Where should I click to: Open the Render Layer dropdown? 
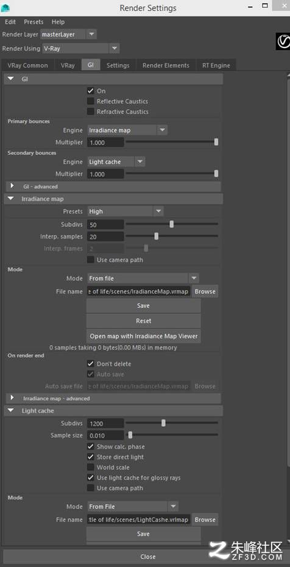(68, 34)
